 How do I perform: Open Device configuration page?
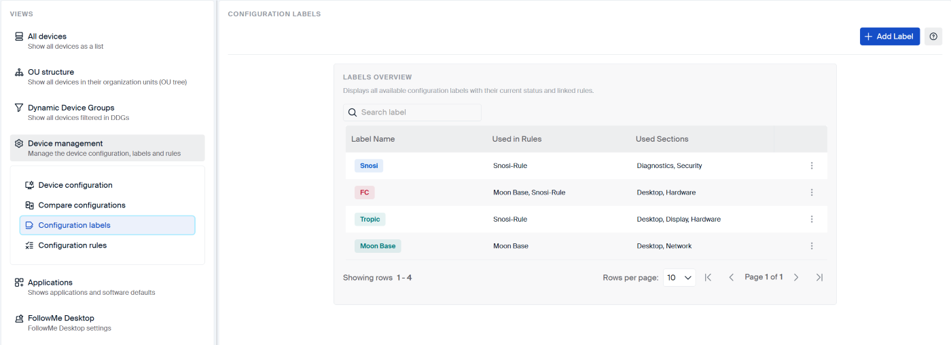pyautogui.click(x=75, y=185)
